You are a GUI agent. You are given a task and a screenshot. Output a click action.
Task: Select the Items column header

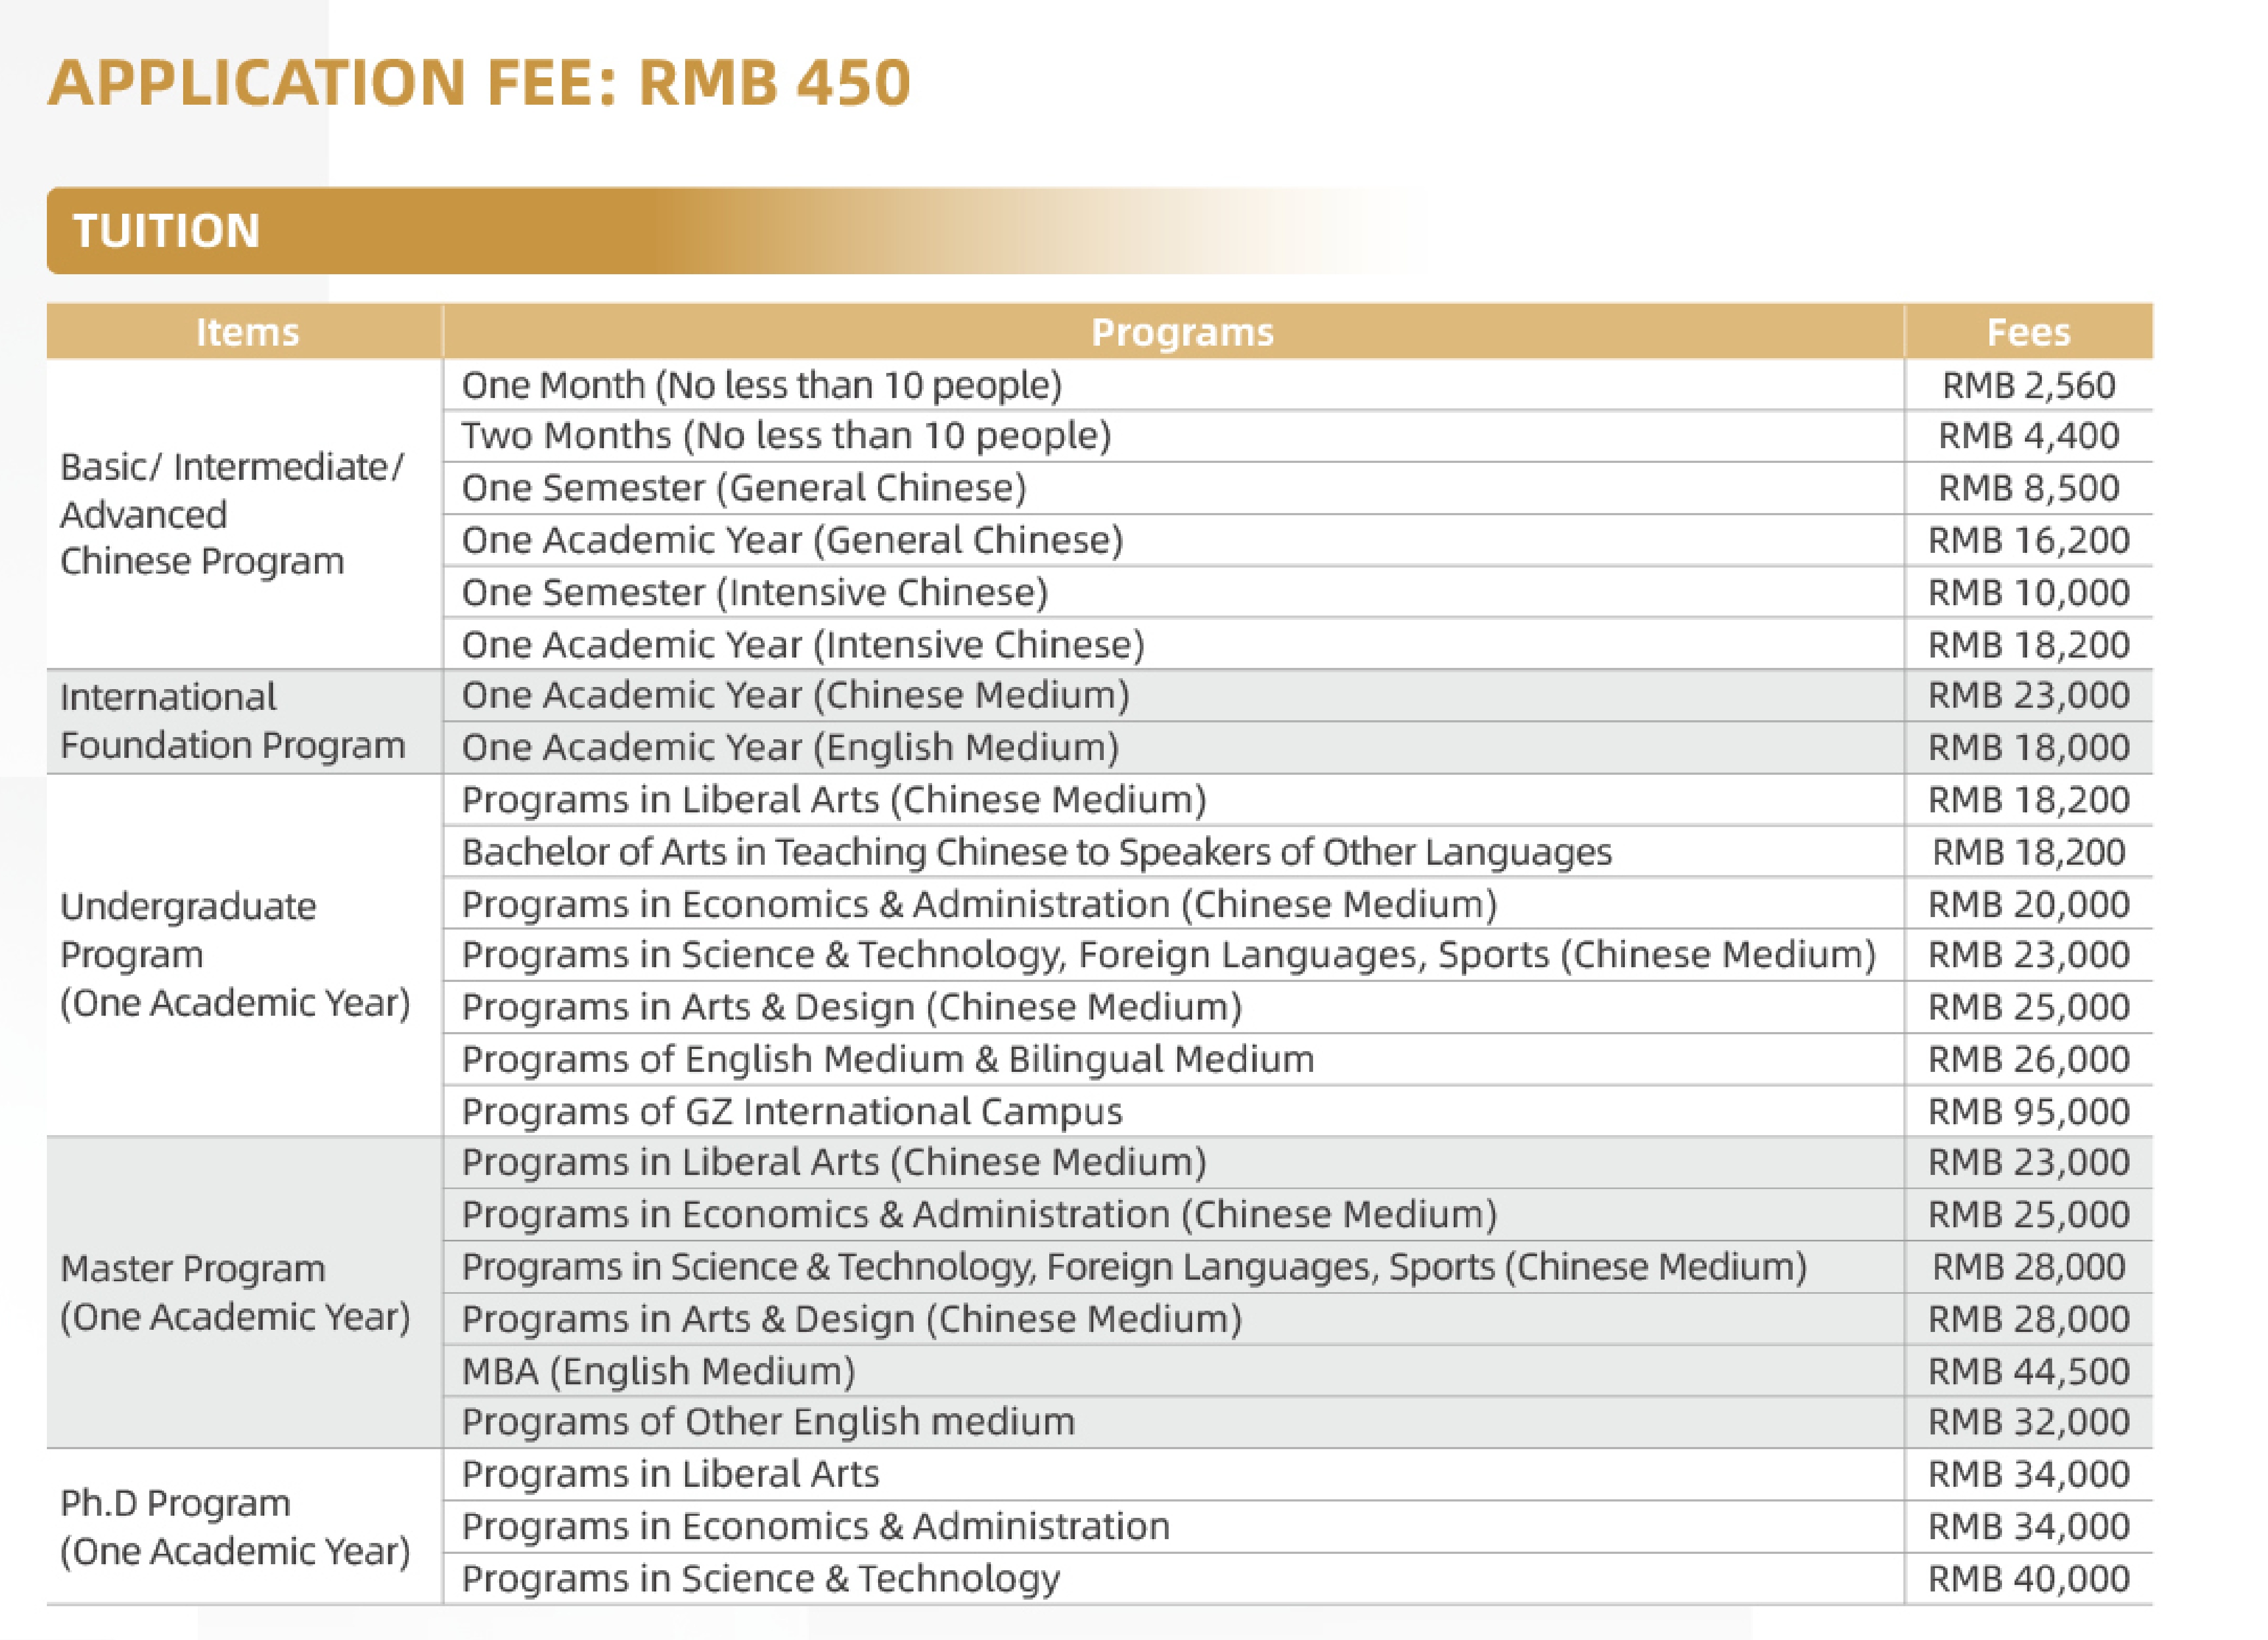coord(247,332)
